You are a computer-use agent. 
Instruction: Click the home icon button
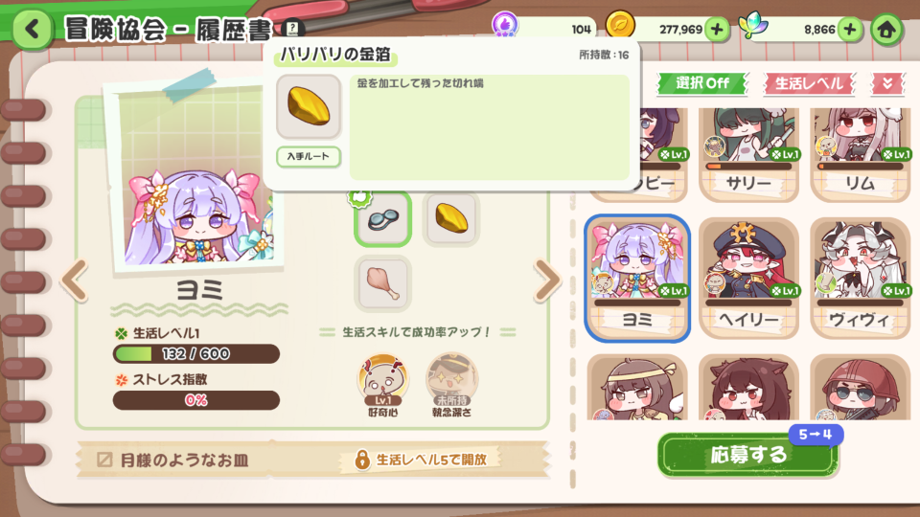885,29
